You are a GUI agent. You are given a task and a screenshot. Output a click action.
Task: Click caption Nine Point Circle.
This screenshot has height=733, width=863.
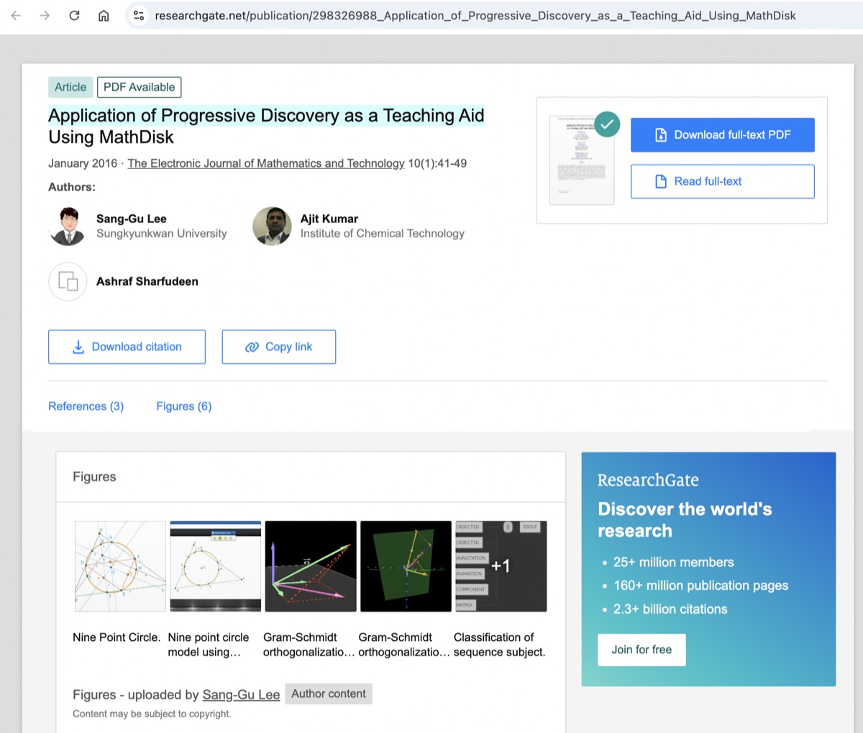(x=117, y=637)
